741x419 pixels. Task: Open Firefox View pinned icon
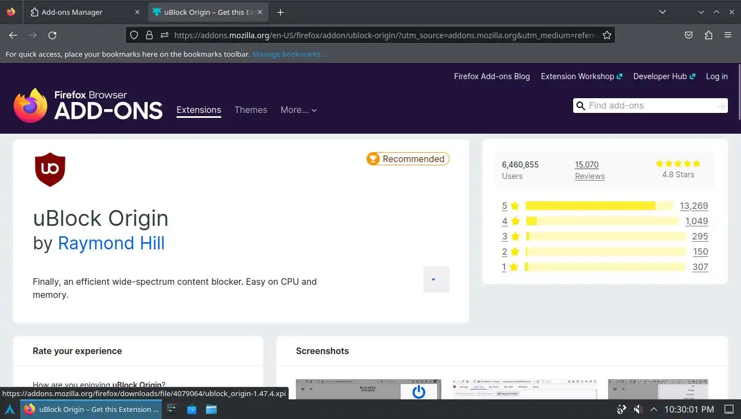pos(11,12)
